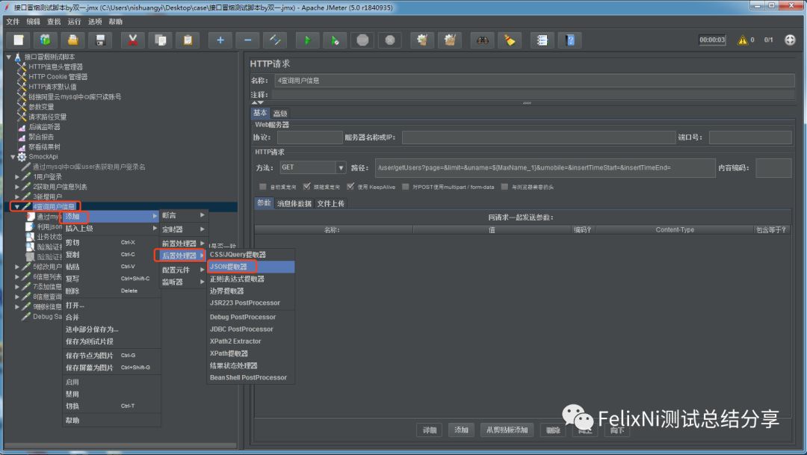Select 聚合报告 listener in the tree

[40, 137]
